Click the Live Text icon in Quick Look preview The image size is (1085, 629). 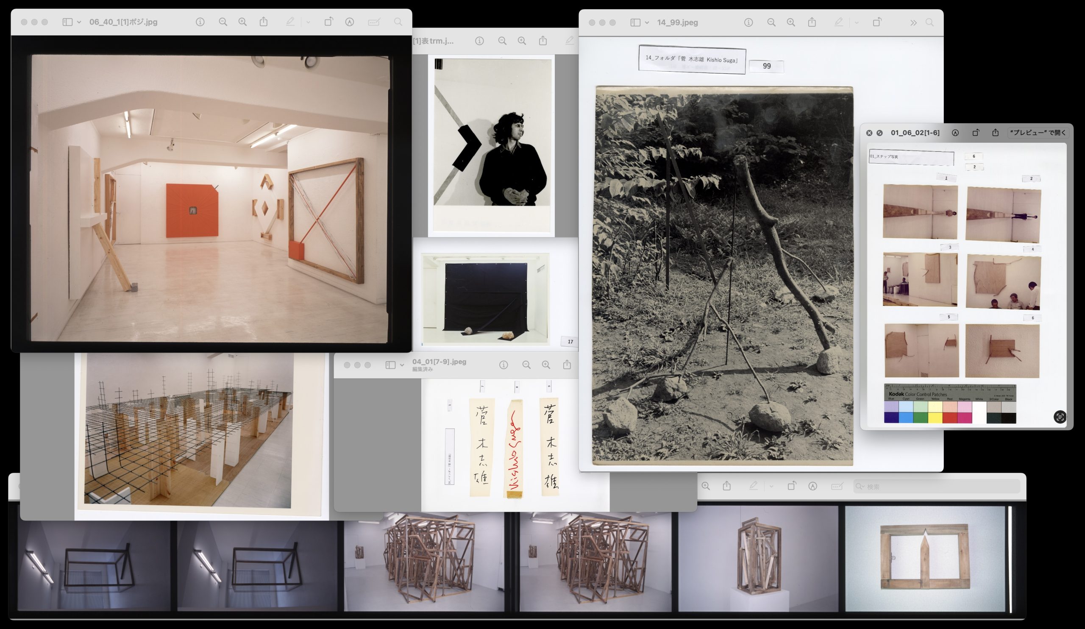pos(1060,417)
